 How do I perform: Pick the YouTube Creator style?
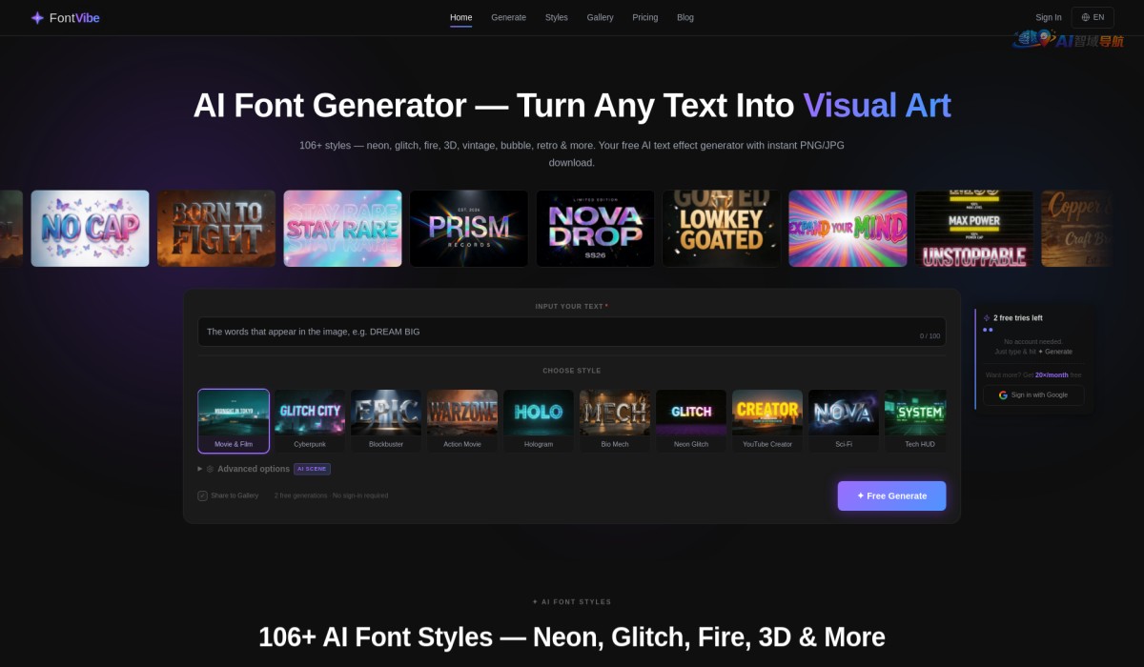pos(767,421)
